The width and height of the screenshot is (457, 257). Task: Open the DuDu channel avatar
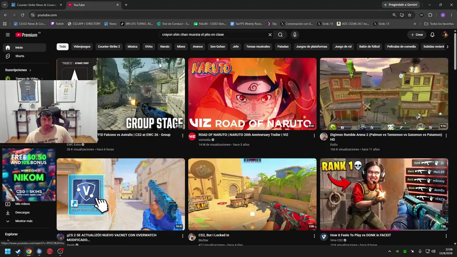tap(324, 136)
